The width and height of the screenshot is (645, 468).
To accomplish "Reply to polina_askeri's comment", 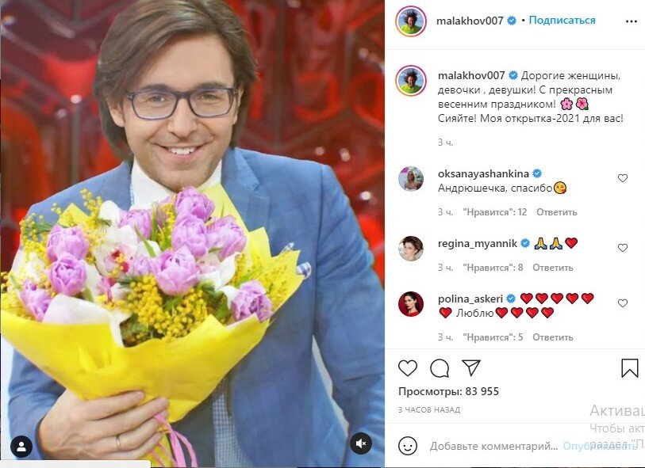I will [x=553, y=337].
